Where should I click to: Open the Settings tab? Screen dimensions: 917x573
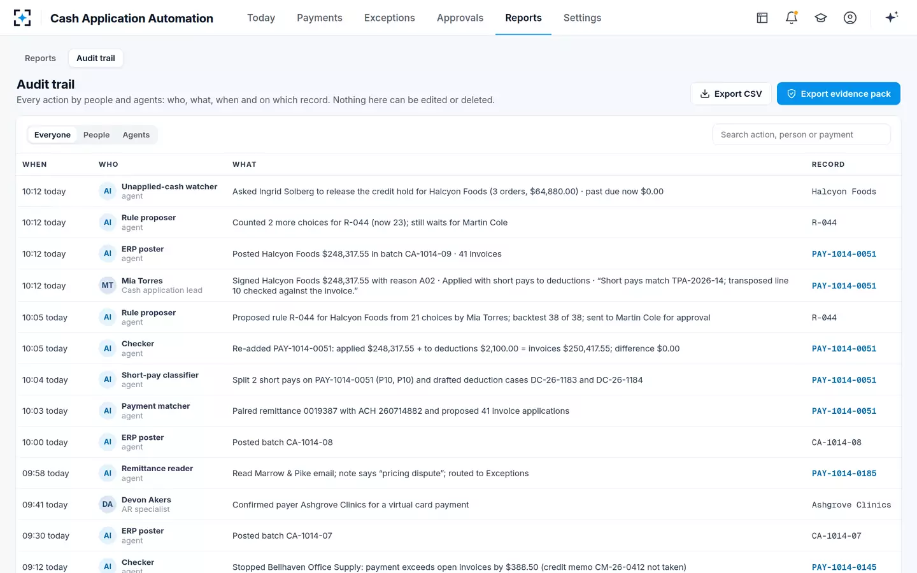click(582, 18)
